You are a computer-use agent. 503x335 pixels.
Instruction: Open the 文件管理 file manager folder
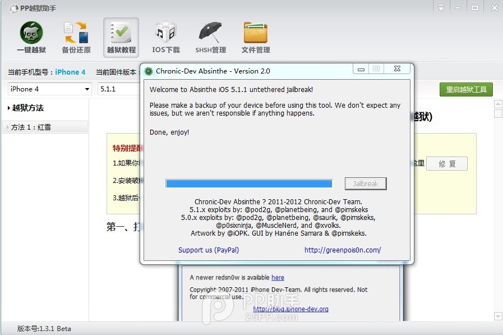[256, 38]
